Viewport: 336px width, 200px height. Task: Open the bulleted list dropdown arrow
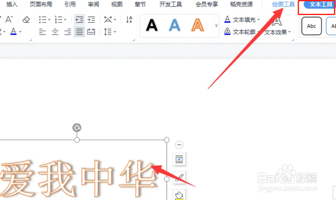click(49, 20)
